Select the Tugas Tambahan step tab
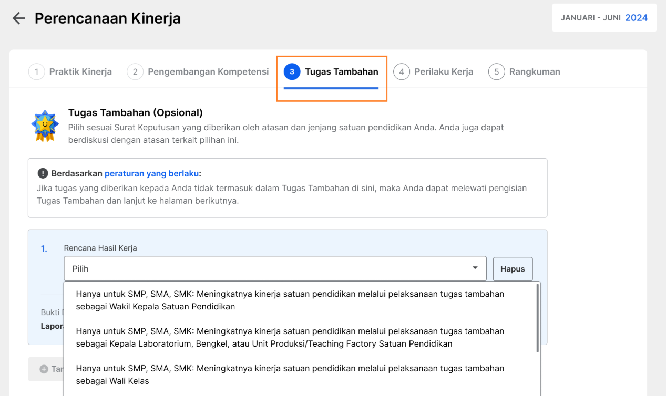 point(331,72)
